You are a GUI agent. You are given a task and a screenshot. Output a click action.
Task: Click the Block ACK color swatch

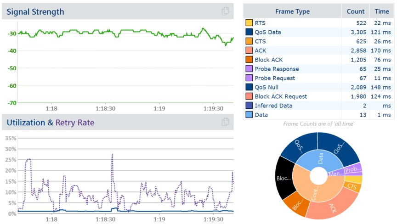coord(249,60)
